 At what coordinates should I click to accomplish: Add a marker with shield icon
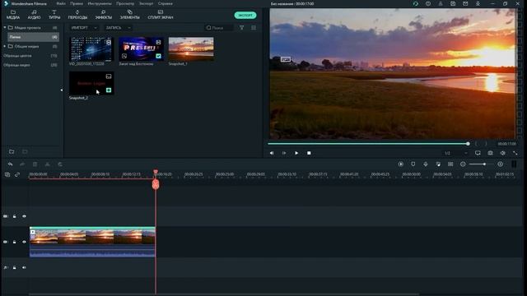click(x=413, y=164)
